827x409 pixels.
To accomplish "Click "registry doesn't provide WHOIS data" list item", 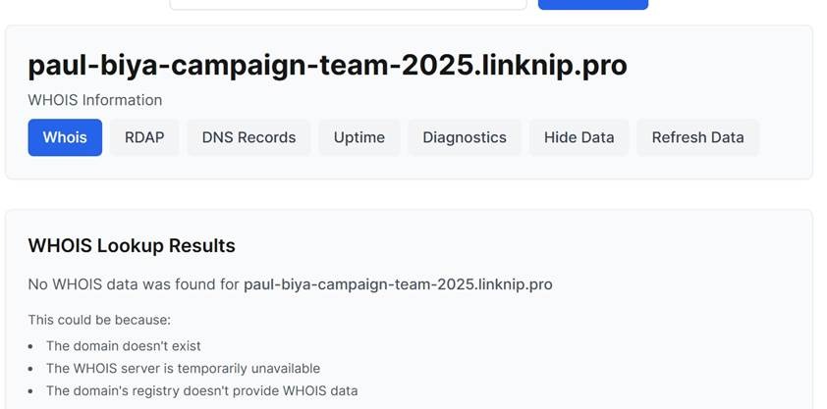I will [x=201, y=390].
